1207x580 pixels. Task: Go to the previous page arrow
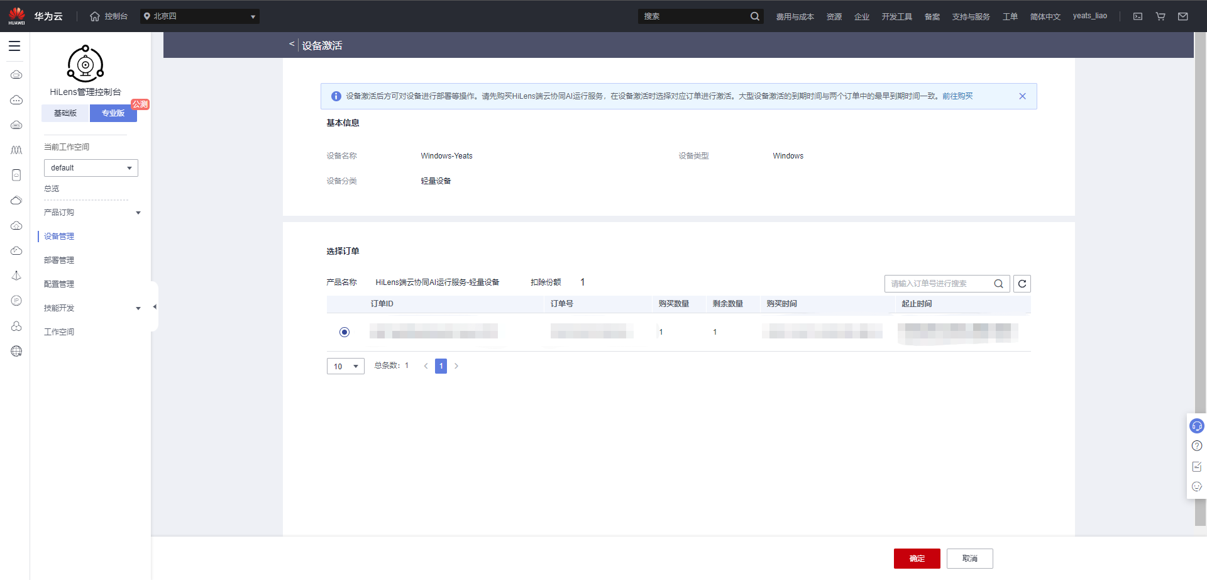tap(426, 366)
